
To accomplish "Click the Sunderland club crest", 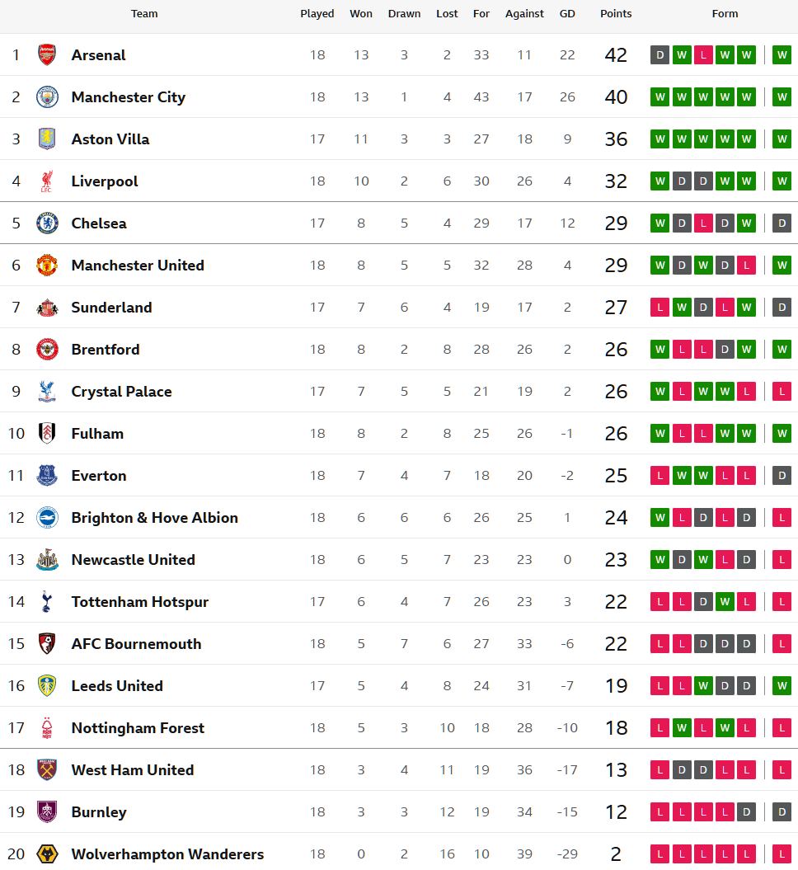I will [x=47, y=308].
